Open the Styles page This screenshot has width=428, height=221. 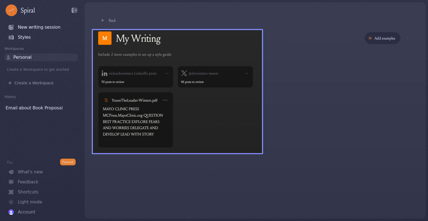pyautogui.click(x=24, y=37)
